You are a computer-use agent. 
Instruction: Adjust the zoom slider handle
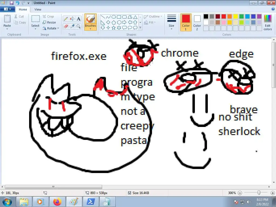pyautogui.click(x=259, y=193)
